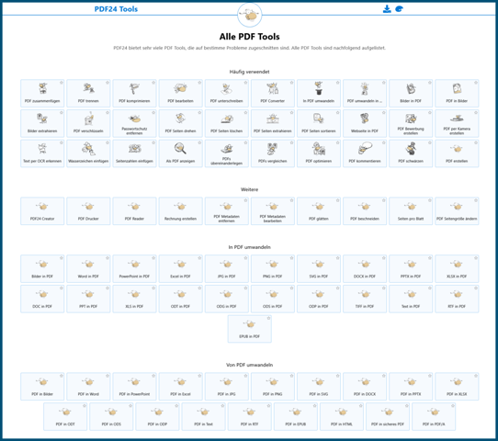This screenshot has height=441, width=498.
Task: Open the Passwortschutz entfernen tool
Action: (134, 123)
